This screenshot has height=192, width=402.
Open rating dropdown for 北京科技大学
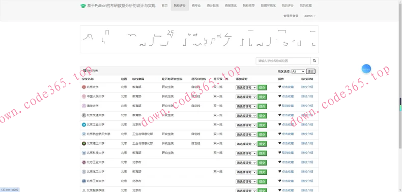tap(246, 153)
